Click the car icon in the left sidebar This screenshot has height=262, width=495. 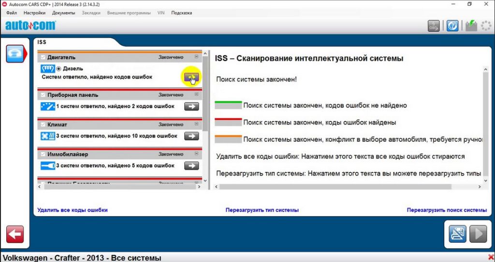click(x=15, y=54)
